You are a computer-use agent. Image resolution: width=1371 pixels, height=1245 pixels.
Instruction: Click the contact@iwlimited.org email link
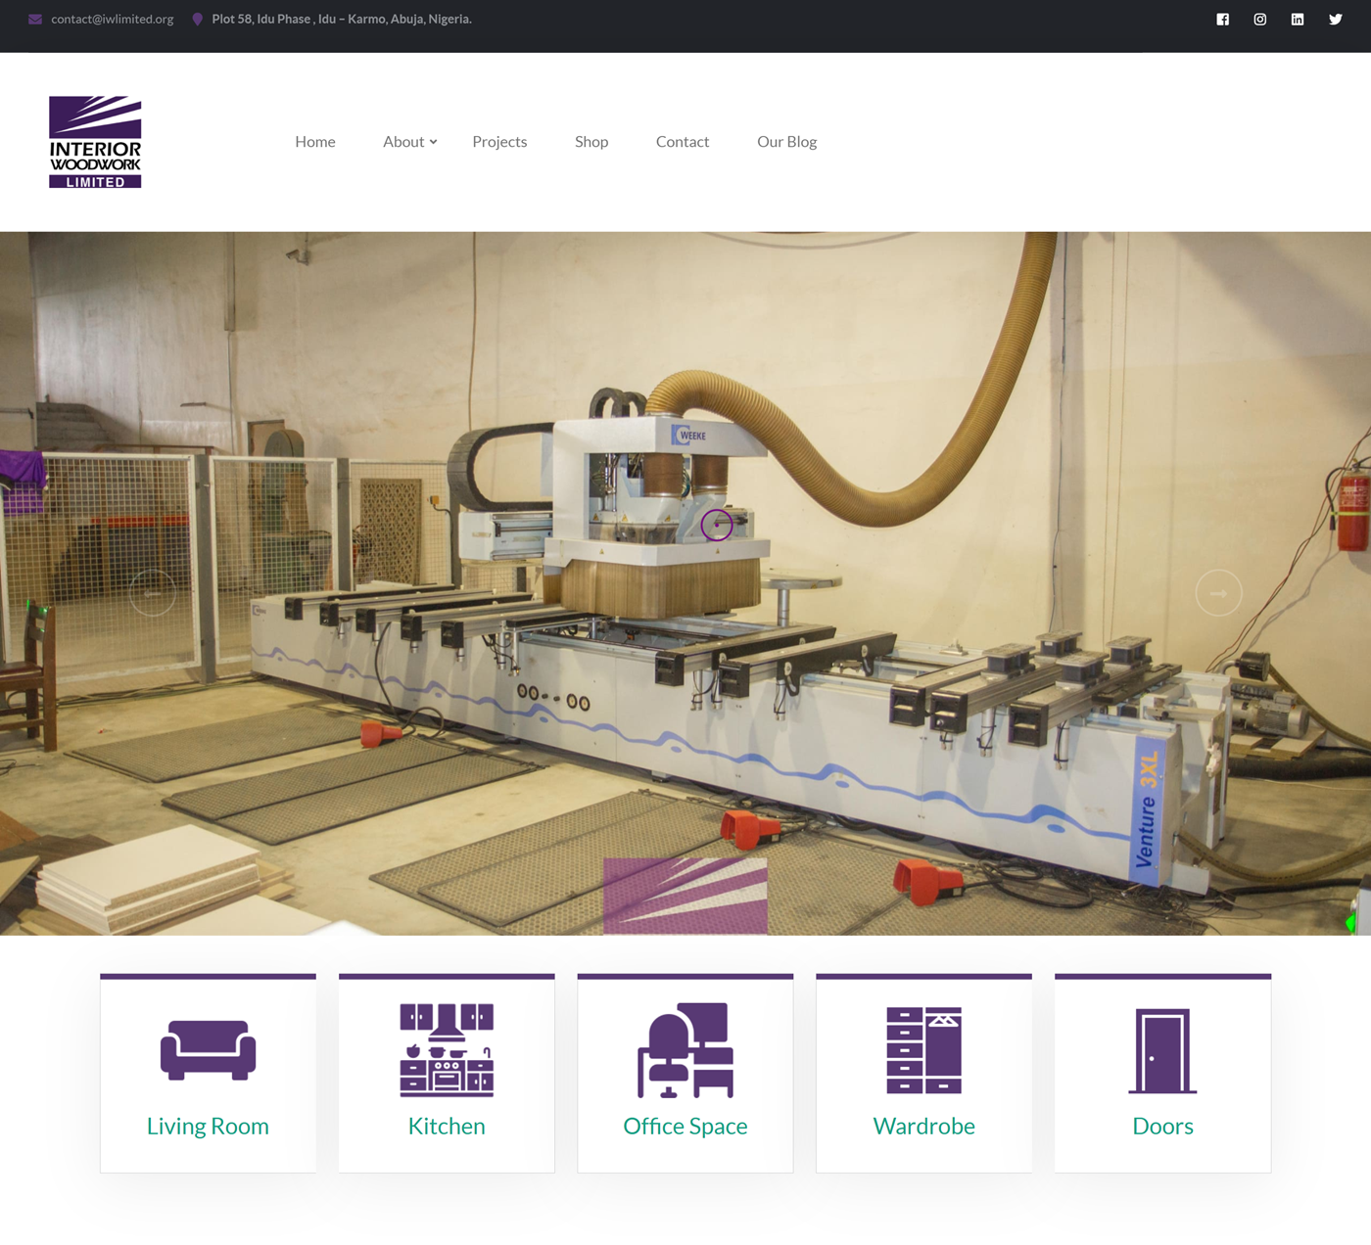[112, 20]
